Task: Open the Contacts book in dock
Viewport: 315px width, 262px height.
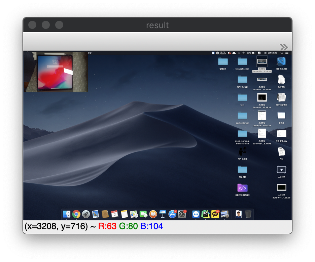Action: pyautogui.click(x=105, y=214)
